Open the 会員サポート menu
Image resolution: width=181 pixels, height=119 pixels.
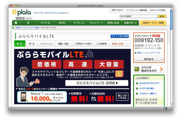[x=131, y=23]
